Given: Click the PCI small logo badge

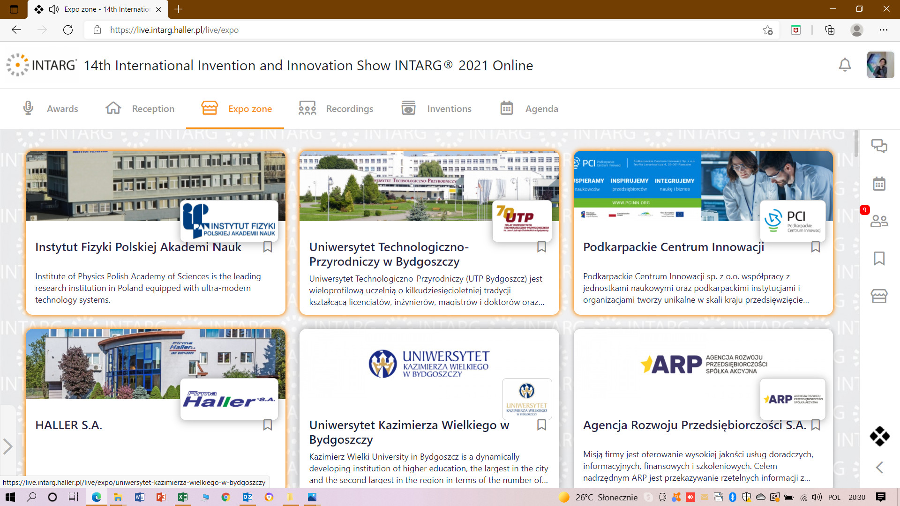Looking at the screenshot, I should pos(793,221).
